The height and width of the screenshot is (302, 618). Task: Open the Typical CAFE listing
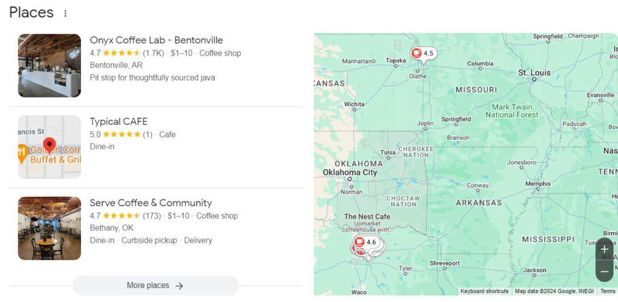pos(118,122)
